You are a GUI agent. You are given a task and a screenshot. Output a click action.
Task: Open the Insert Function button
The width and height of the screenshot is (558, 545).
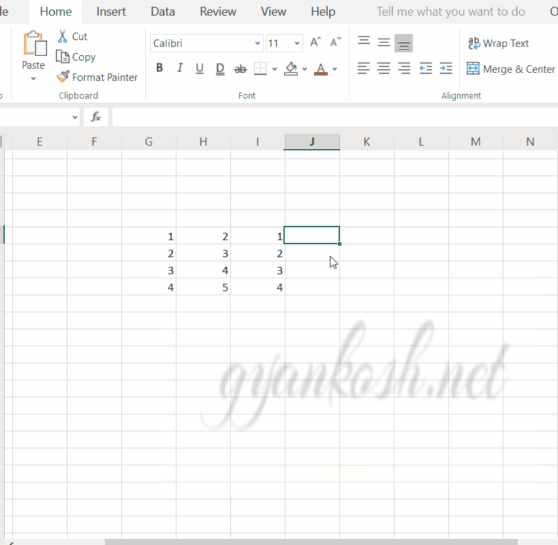[x=95, y=116]
